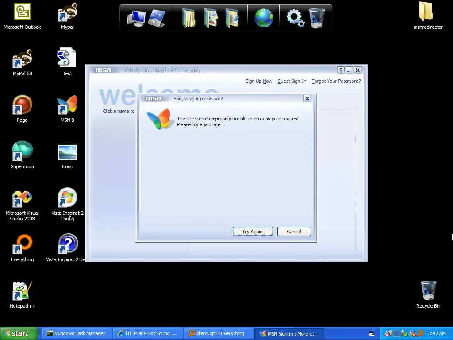Open the pictures folder icon in dock

pos(211,18)
